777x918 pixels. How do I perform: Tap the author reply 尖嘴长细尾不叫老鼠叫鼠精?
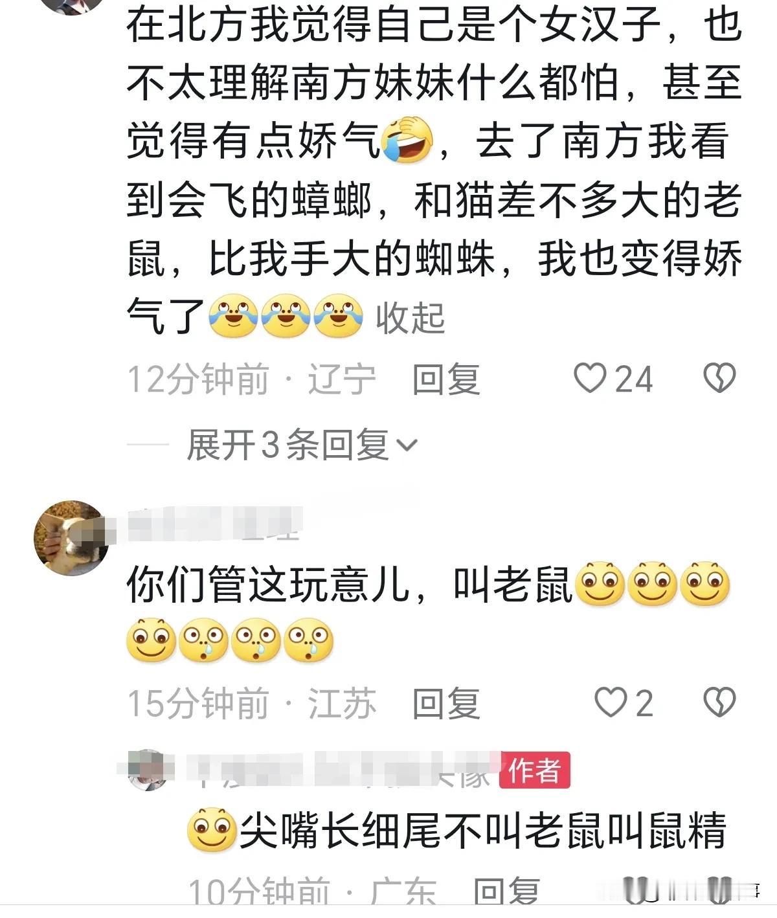click(483, 830)
